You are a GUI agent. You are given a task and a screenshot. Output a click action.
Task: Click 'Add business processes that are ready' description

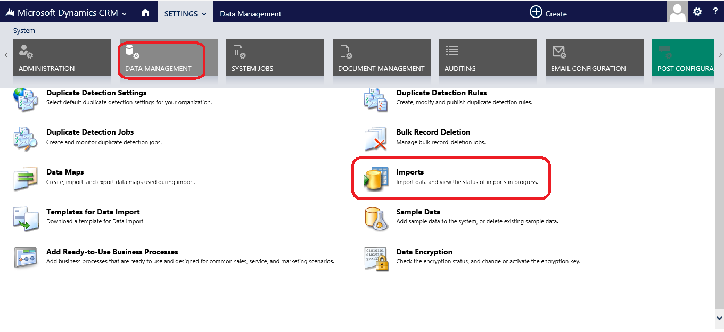pyautogui.click(x=190, y=261)
